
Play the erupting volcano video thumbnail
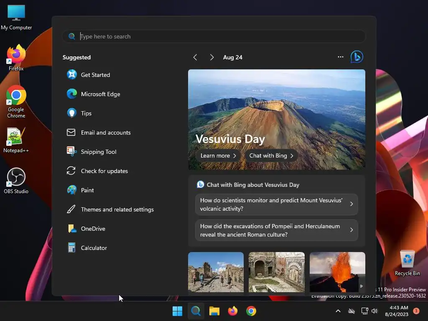click(x=337, y=272)
